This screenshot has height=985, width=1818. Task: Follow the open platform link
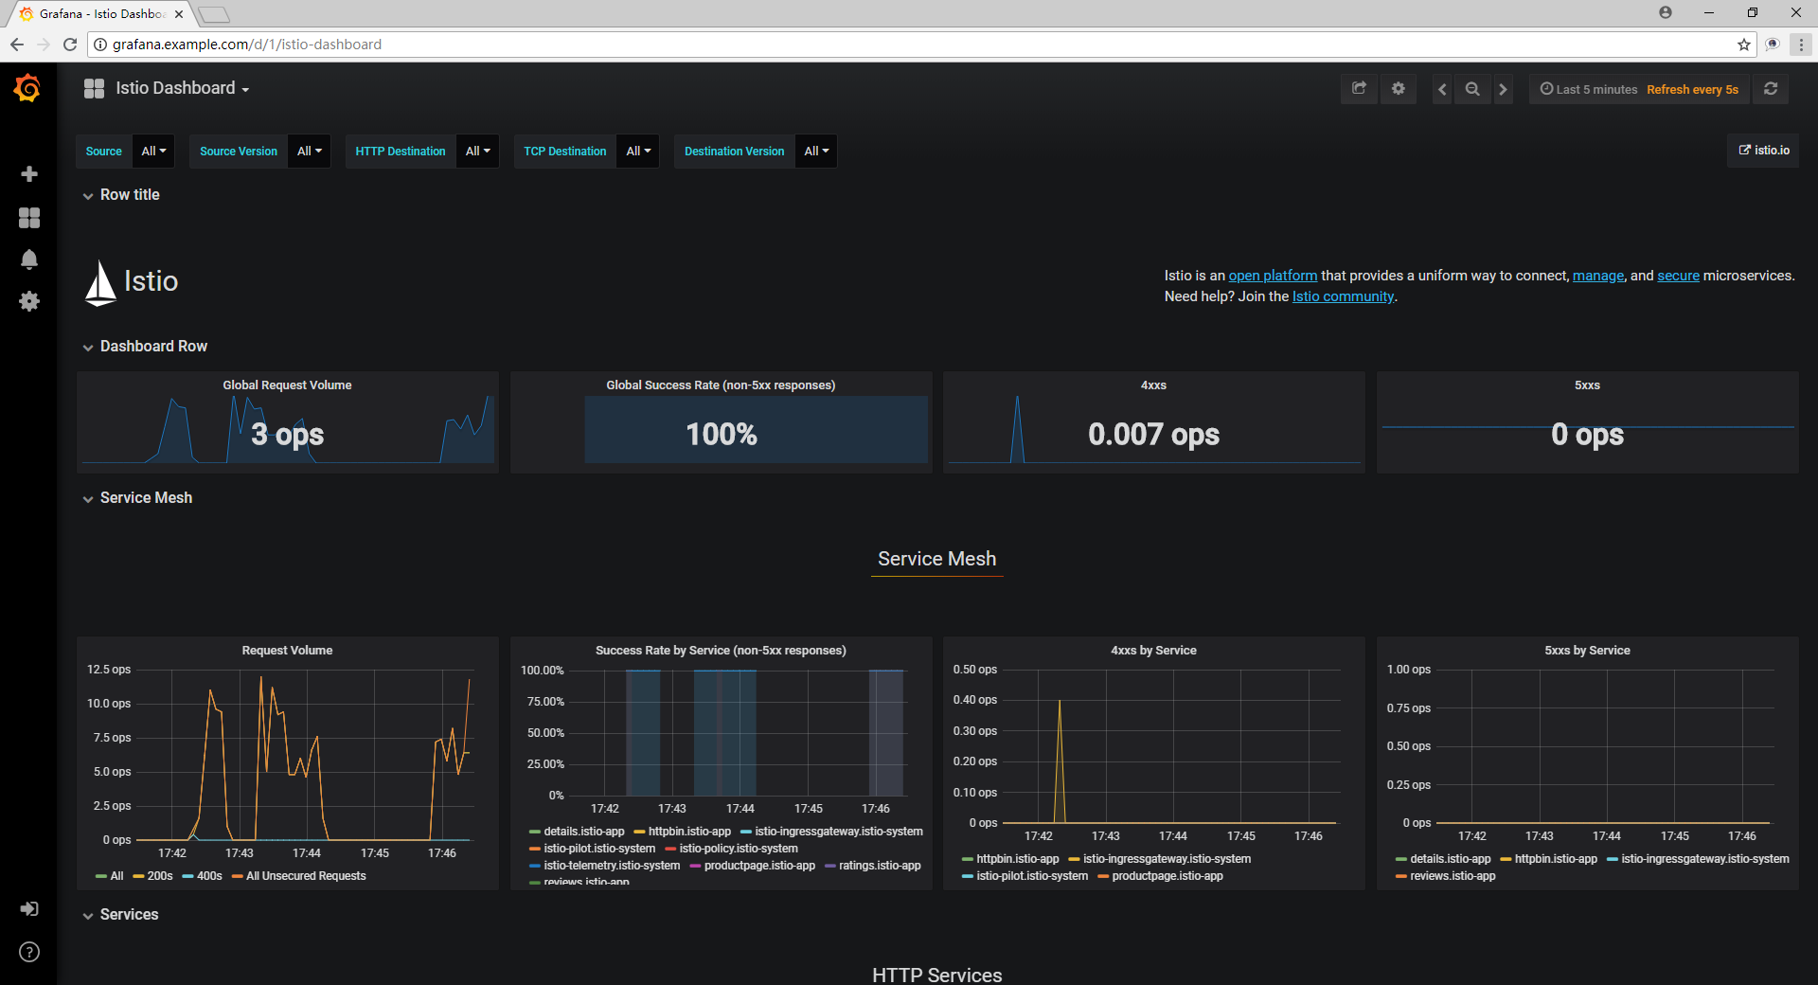(1273, 276)
